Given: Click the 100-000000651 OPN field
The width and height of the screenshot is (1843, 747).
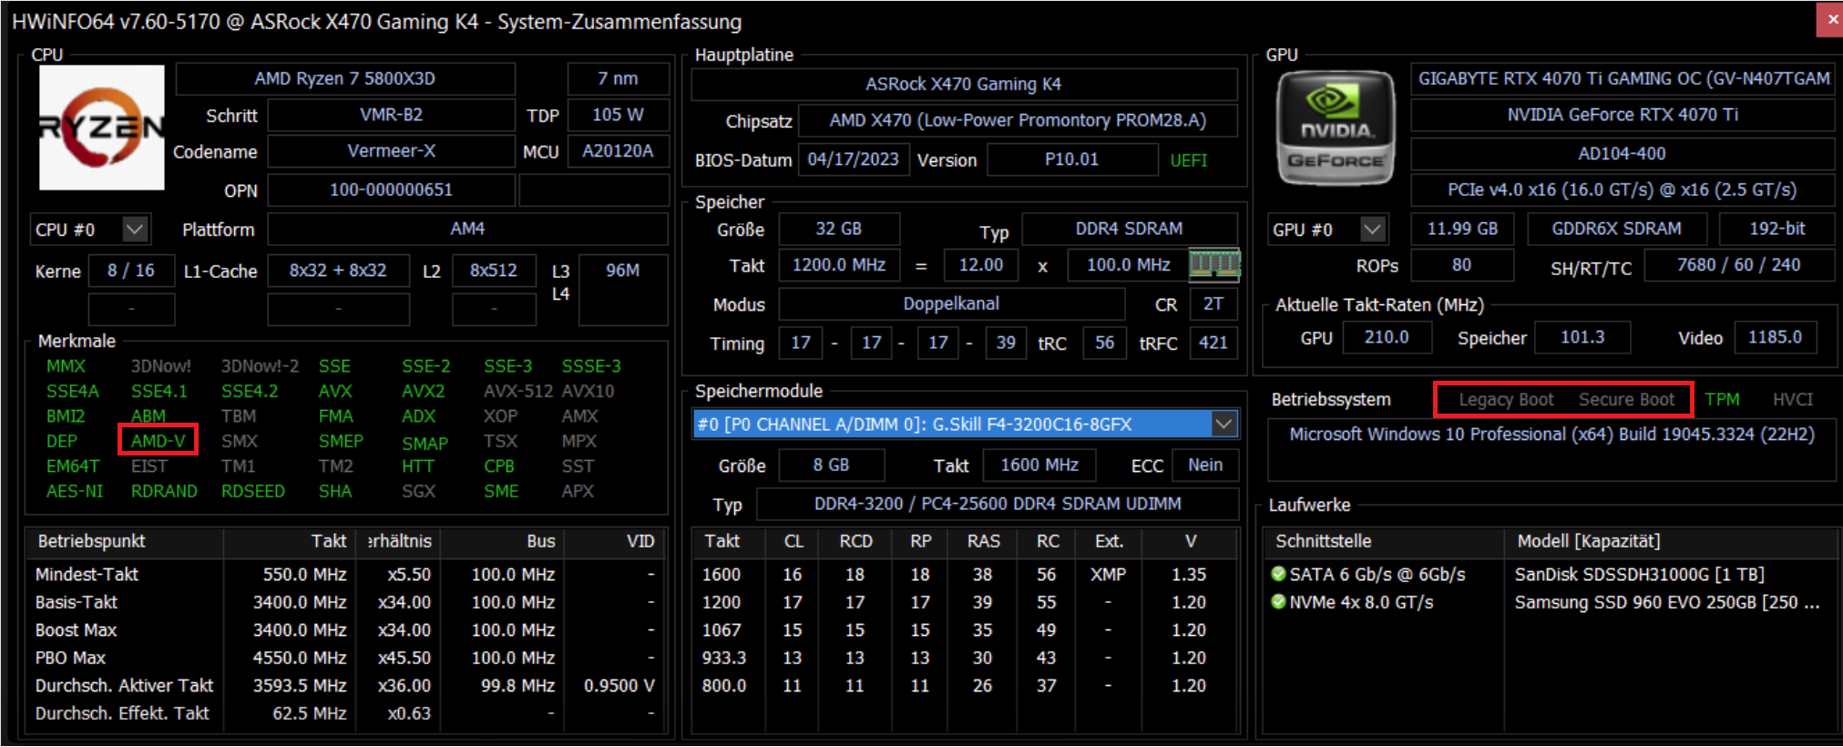Looking at the screenshot, I should click(x=391, y=189).
